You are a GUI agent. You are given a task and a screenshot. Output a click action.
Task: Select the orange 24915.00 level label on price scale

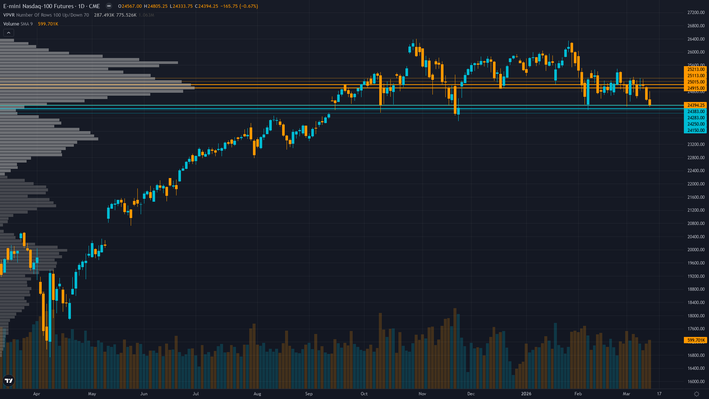[696, 88]
